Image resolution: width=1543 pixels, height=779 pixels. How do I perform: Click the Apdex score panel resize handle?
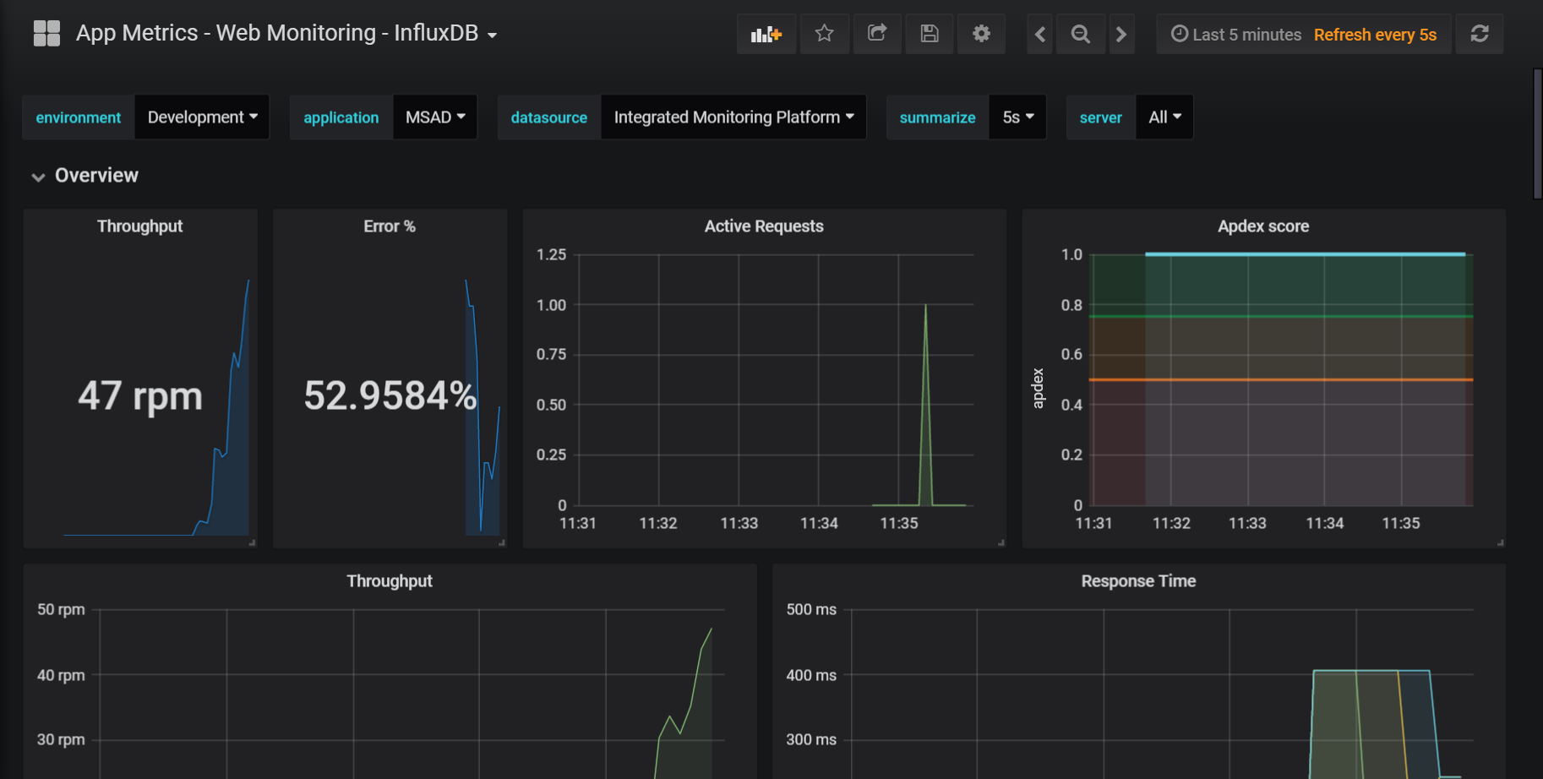point(1501,542)
